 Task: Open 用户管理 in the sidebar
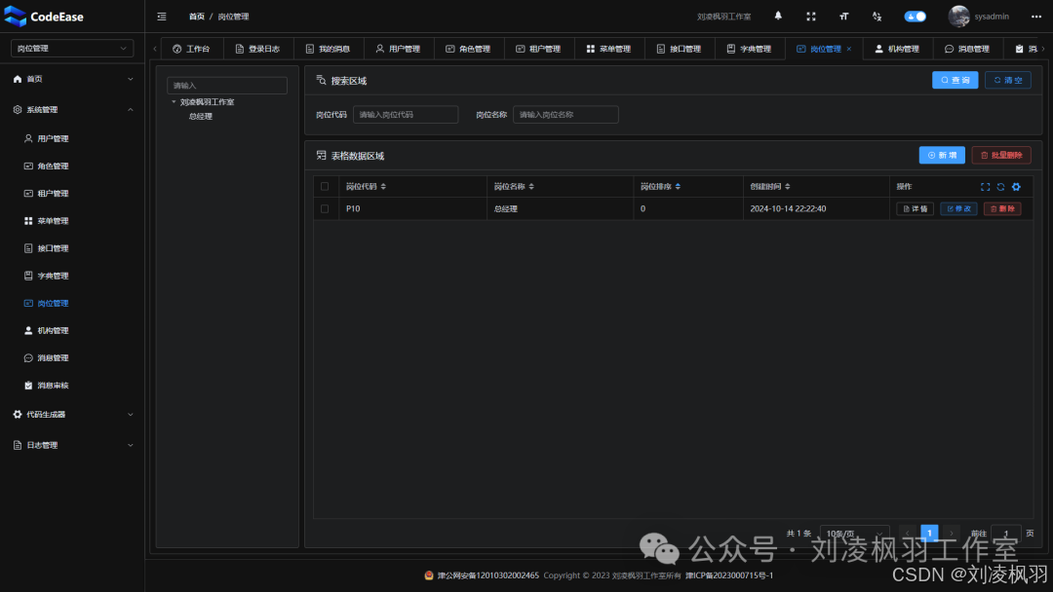point(72,139)
